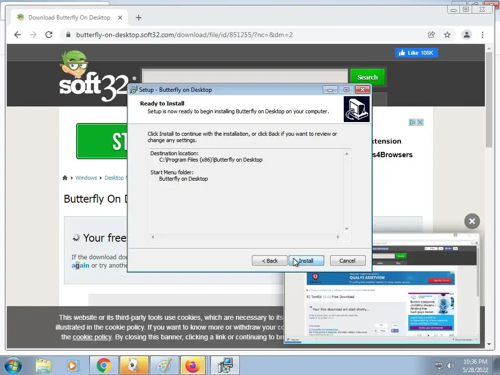Click the browser page scrollbar thumb
The height and width of the screenshot is (375, 500).
[x=489, y=100]
